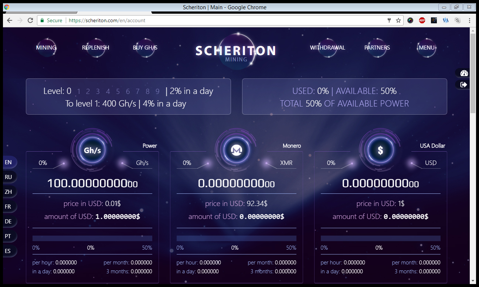
Task: Click the XMR currency label
Action: pos(286,163)
